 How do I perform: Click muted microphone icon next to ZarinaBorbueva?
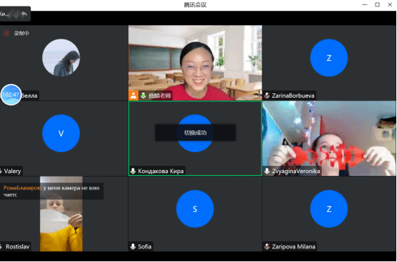[x=267, y=95]
